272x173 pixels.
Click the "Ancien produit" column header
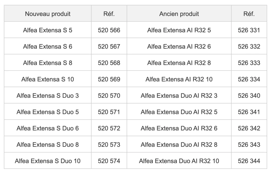[x=179, y=14]
